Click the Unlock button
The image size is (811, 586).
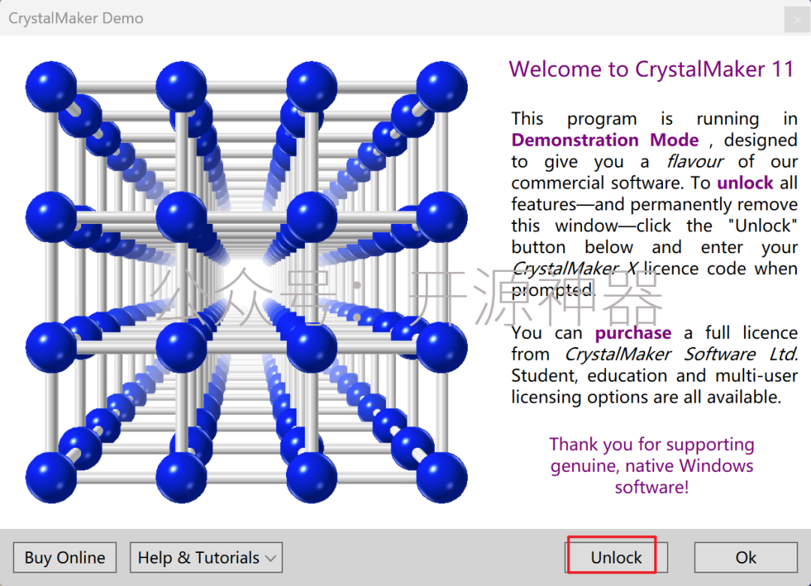pos(616,557)
